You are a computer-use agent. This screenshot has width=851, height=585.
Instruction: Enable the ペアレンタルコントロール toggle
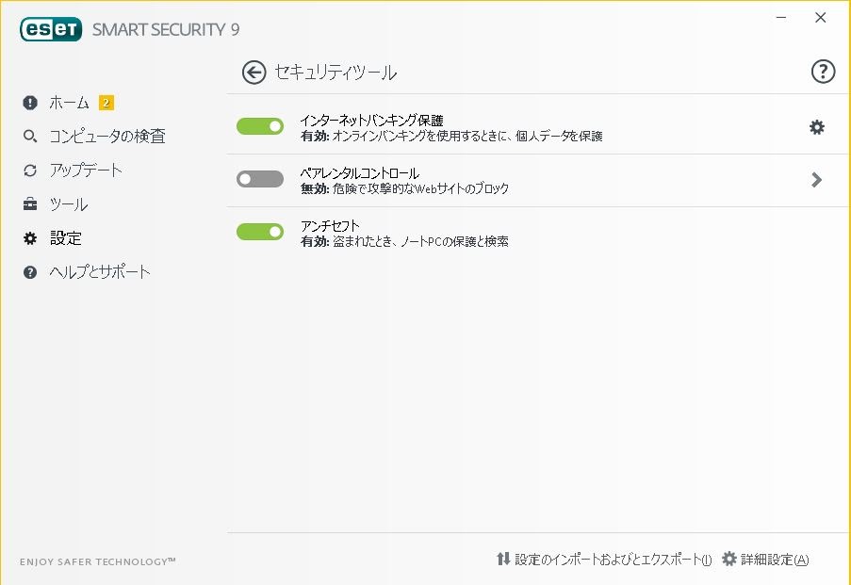click(260, 179)
